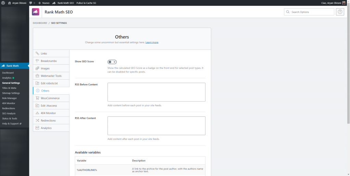
Task: Click the 404 Monitor warning icon
Action: click(38, 113)
